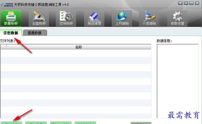Click the gray button below the file list
Viewport: 202px width, 124px height.
pos(141,123)
